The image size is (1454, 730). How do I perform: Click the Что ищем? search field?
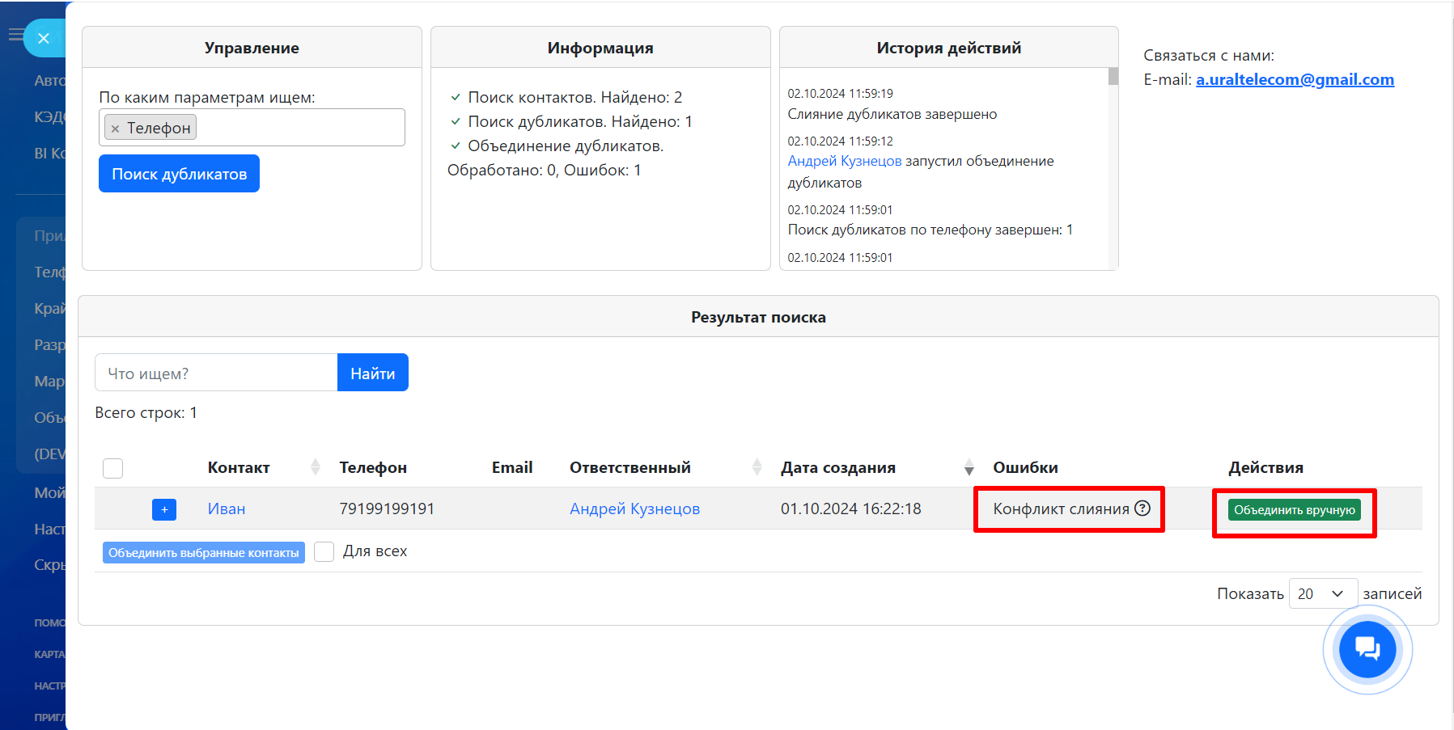(x=216, y=373)
